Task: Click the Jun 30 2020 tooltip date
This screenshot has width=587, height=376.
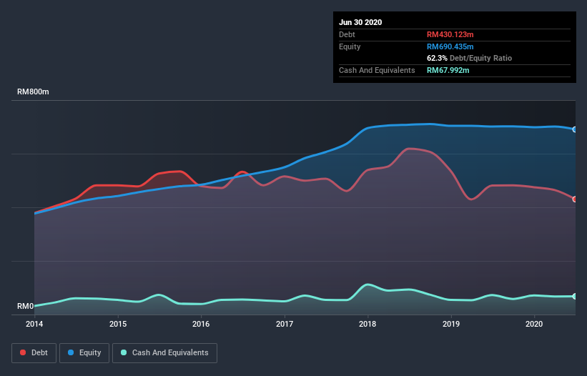Action: pos(360,22)
